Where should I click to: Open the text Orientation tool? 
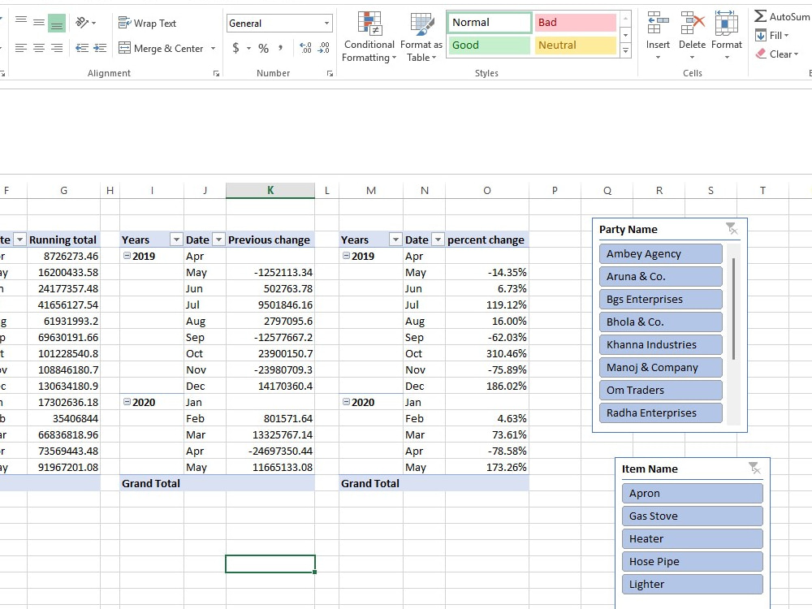[x=85, y=22]
